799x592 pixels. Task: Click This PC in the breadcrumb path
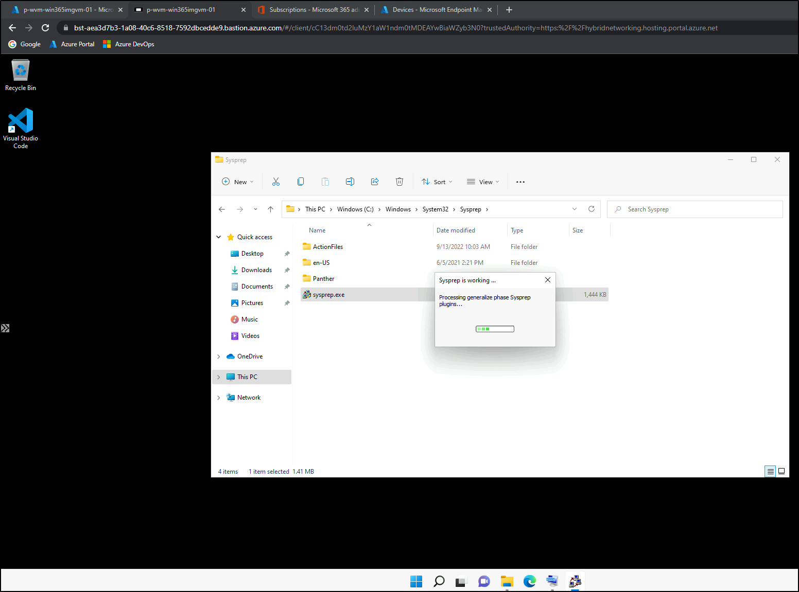pos(315,209)
